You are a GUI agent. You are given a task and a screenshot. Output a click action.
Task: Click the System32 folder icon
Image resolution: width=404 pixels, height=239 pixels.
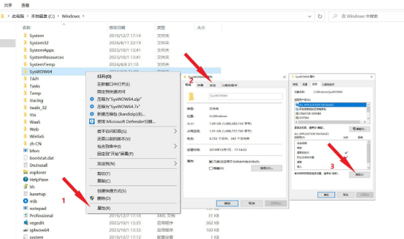click(25, 42)
